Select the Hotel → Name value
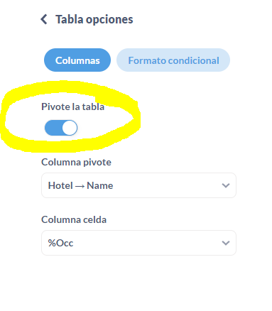272x311 pixels. tap(80, 185)
